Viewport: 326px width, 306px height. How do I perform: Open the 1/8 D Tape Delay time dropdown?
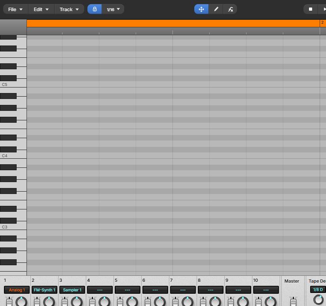tap(318, 289)
